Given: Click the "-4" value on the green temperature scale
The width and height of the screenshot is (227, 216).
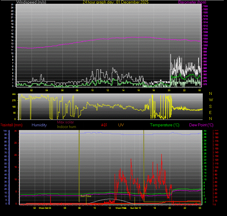Looking at the screenshot, I should tap(205, 202).
